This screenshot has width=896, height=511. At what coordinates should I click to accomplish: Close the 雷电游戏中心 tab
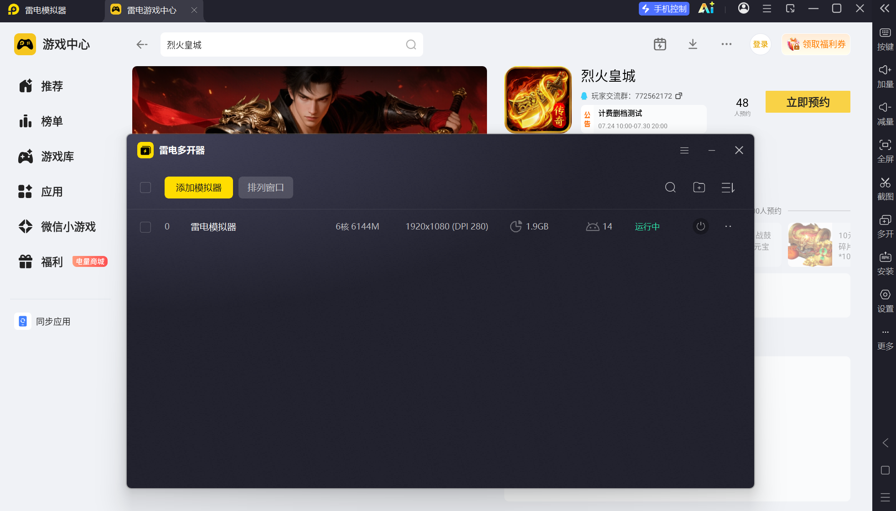[x=194, y=10]
